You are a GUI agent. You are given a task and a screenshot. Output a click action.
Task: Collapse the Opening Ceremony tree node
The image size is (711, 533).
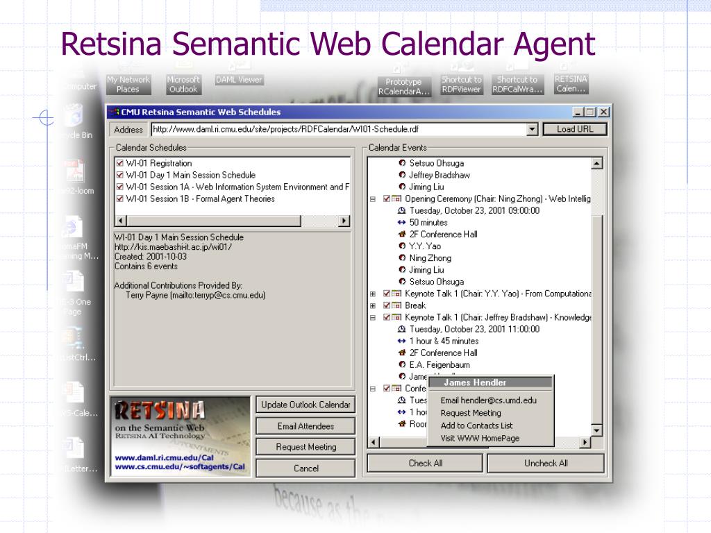click(x=373, y=199)
